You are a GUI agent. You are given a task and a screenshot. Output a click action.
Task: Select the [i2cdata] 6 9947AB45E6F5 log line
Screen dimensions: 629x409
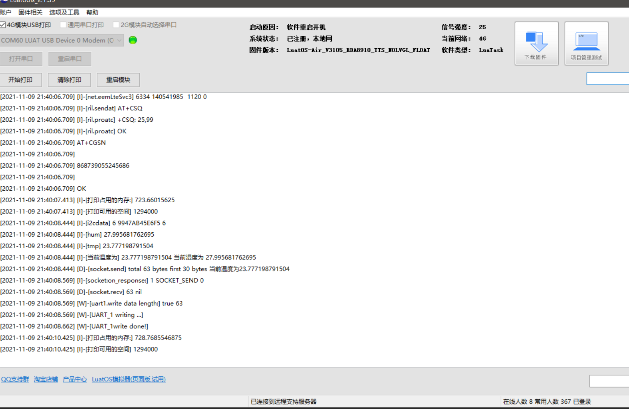click(83, 223)
